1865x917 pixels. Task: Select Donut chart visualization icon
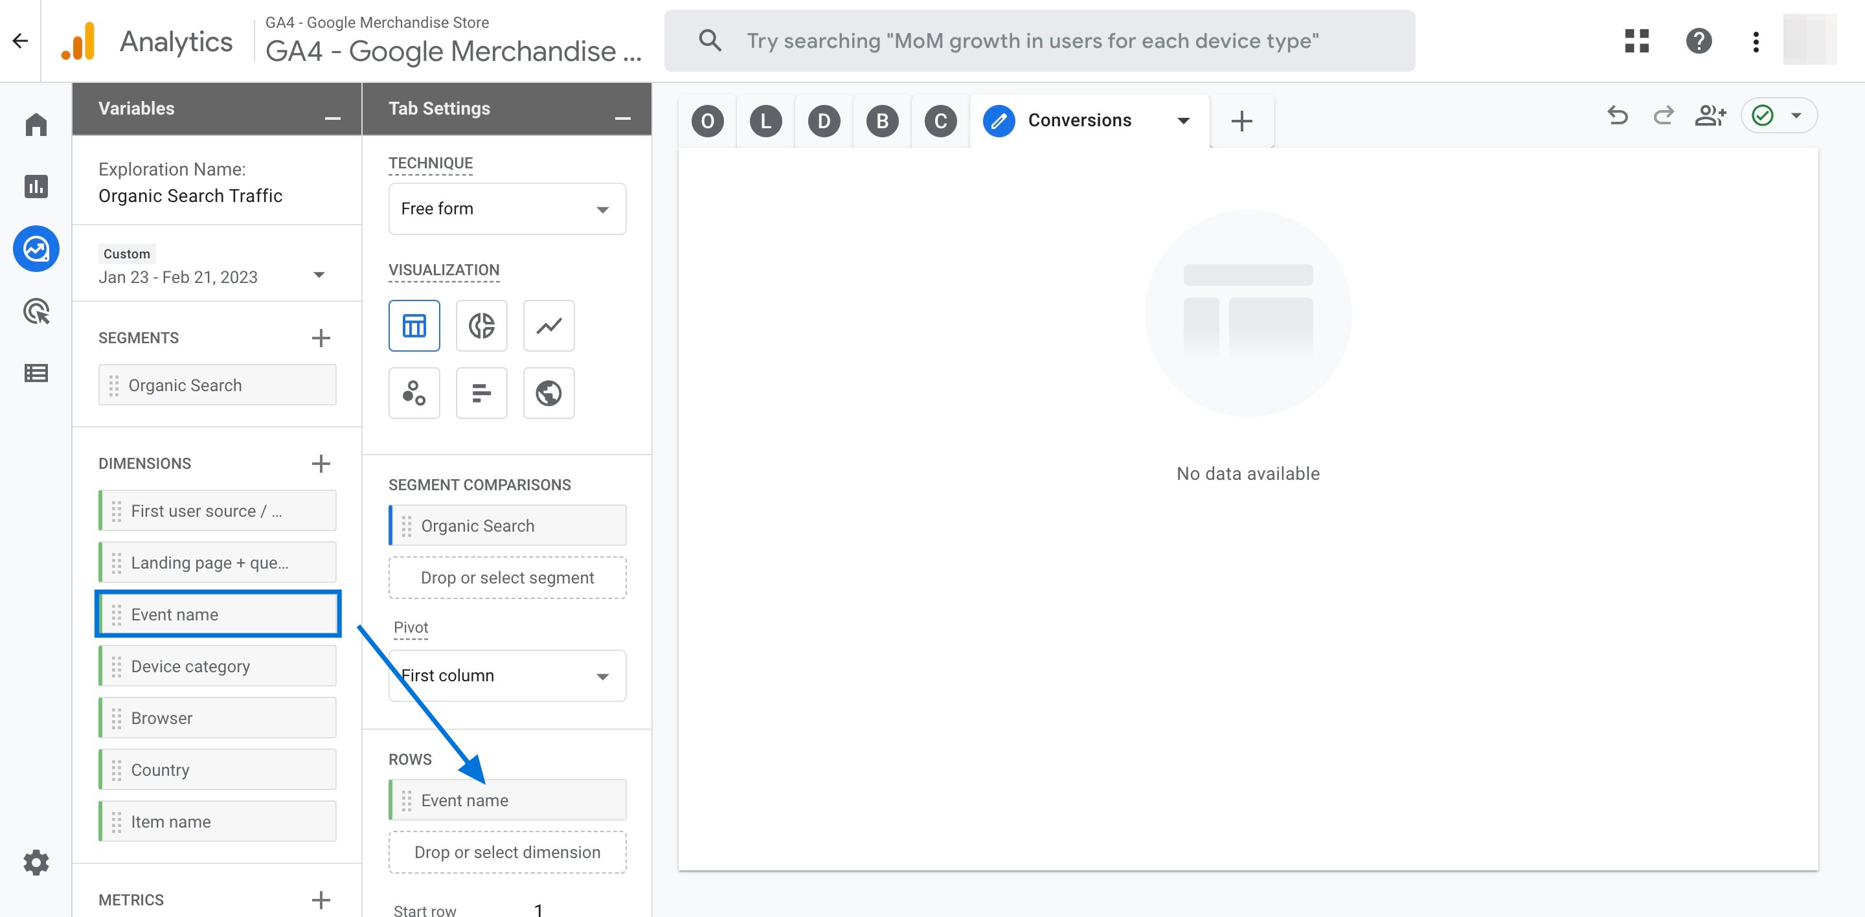481,326
